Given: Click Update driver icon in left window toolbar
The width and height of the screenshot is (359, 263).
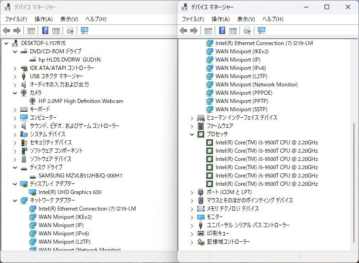Looking at the screenshot, I should (70, 30).
